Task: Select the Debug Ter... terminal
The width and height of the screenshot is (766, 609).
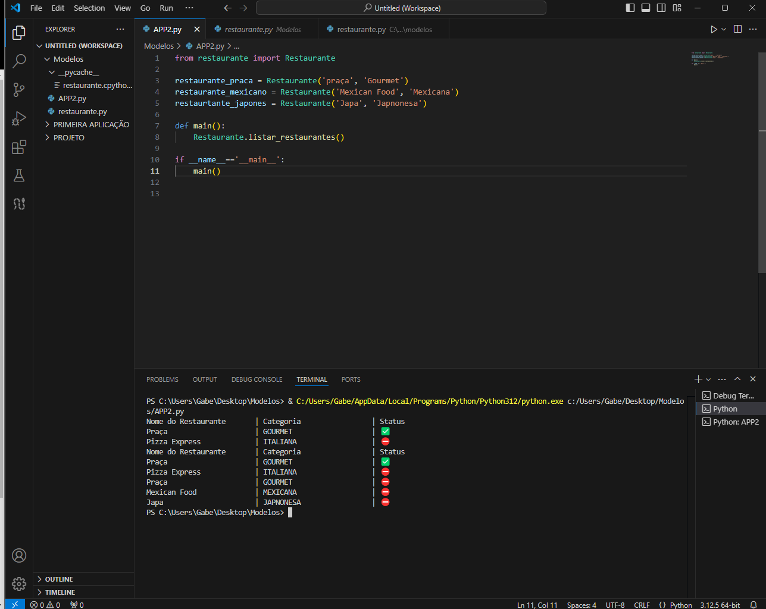Action: pos(731,395)
